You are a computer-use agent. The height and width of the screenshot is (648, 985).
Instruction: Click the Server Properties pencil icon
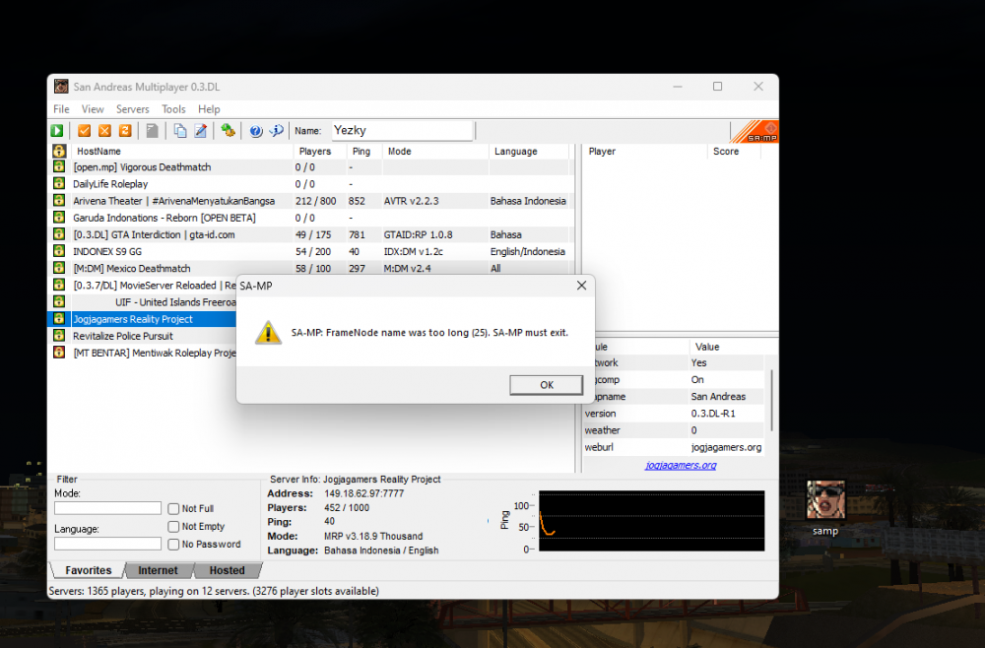(200, 131)
